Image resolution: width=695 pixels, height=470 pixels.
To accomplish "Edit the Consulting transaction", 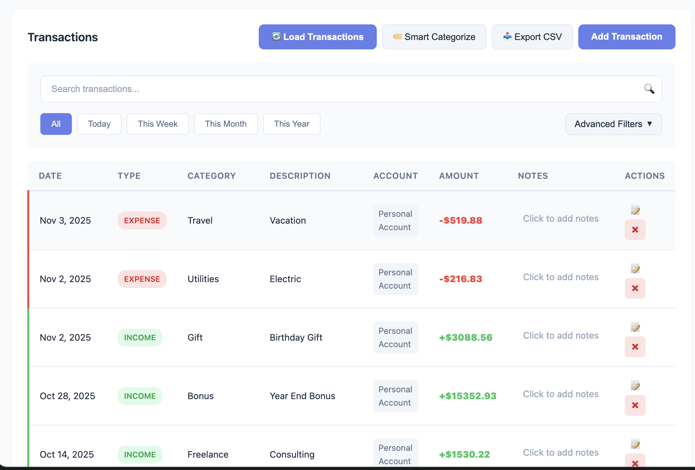I will [x=635, y=444].
